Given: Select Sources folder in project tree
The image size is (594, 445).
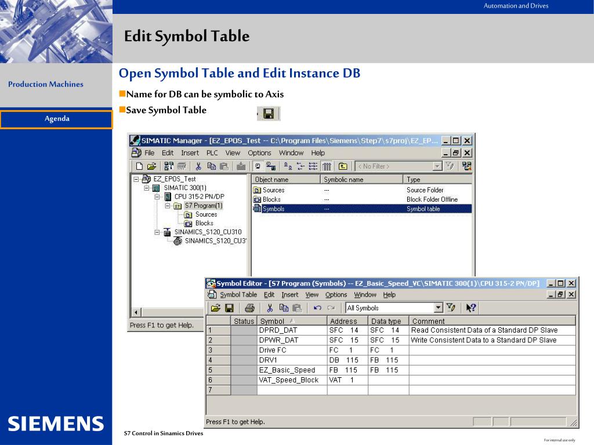Looking at the screenshot, I should click(x=206, y=214).
